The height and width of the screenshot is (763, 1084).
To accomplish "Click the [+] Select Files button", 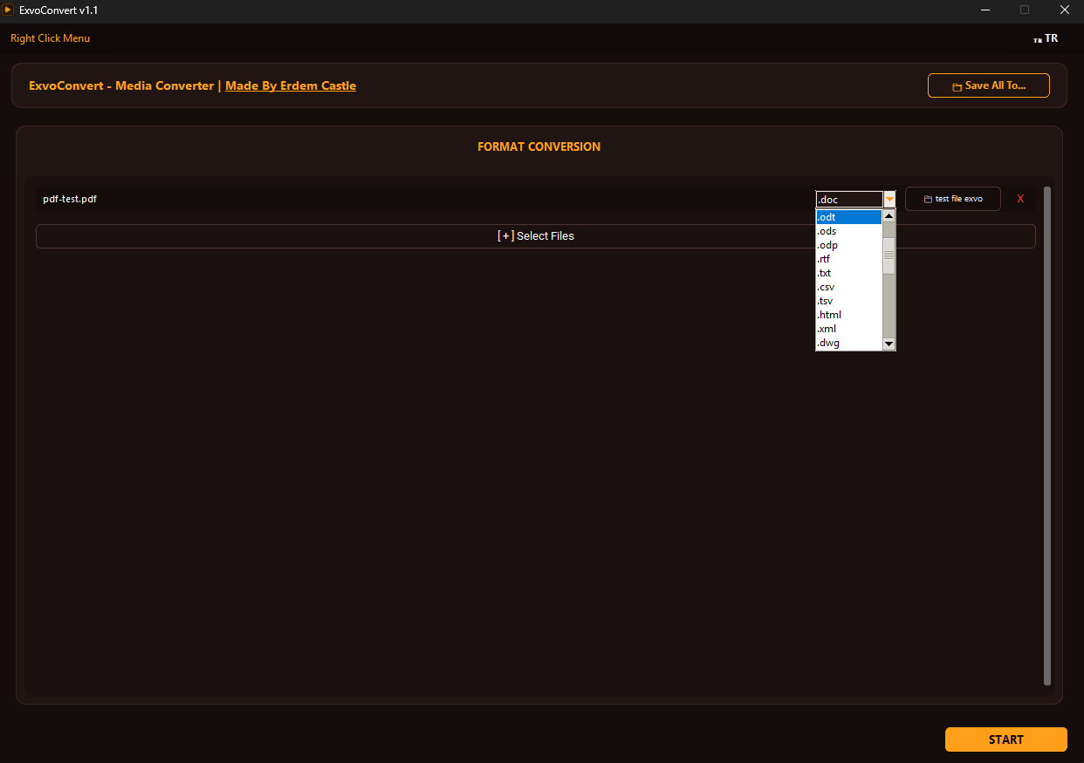I will [536, 236].
